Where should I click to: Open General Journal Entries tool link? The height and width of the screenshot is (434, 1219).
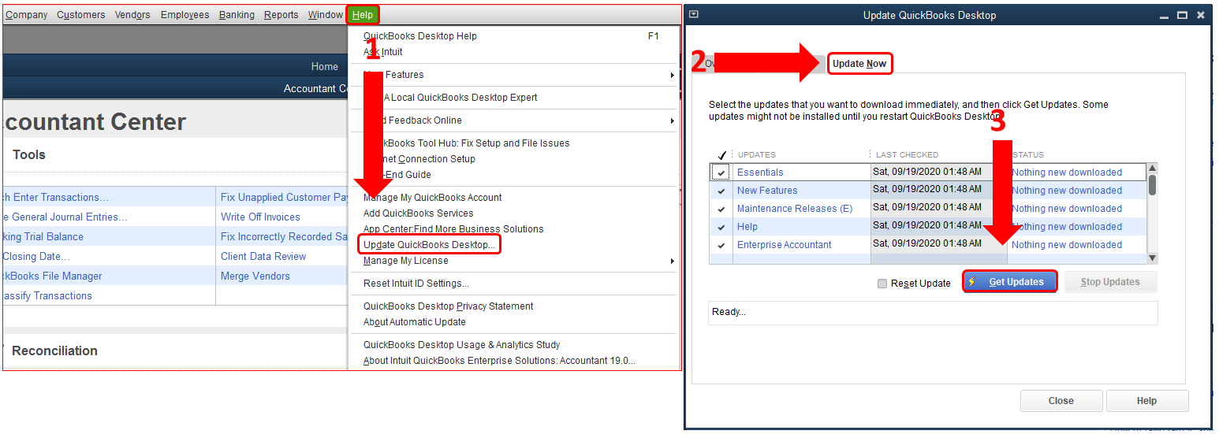[x=65, y=217]
